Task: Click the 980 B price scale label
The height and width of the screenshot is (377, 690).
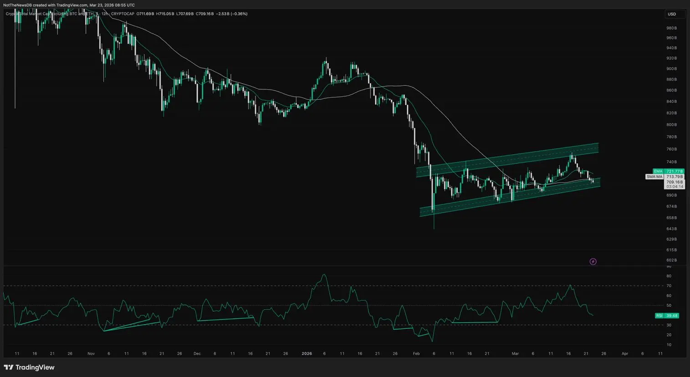Action: 671,28
